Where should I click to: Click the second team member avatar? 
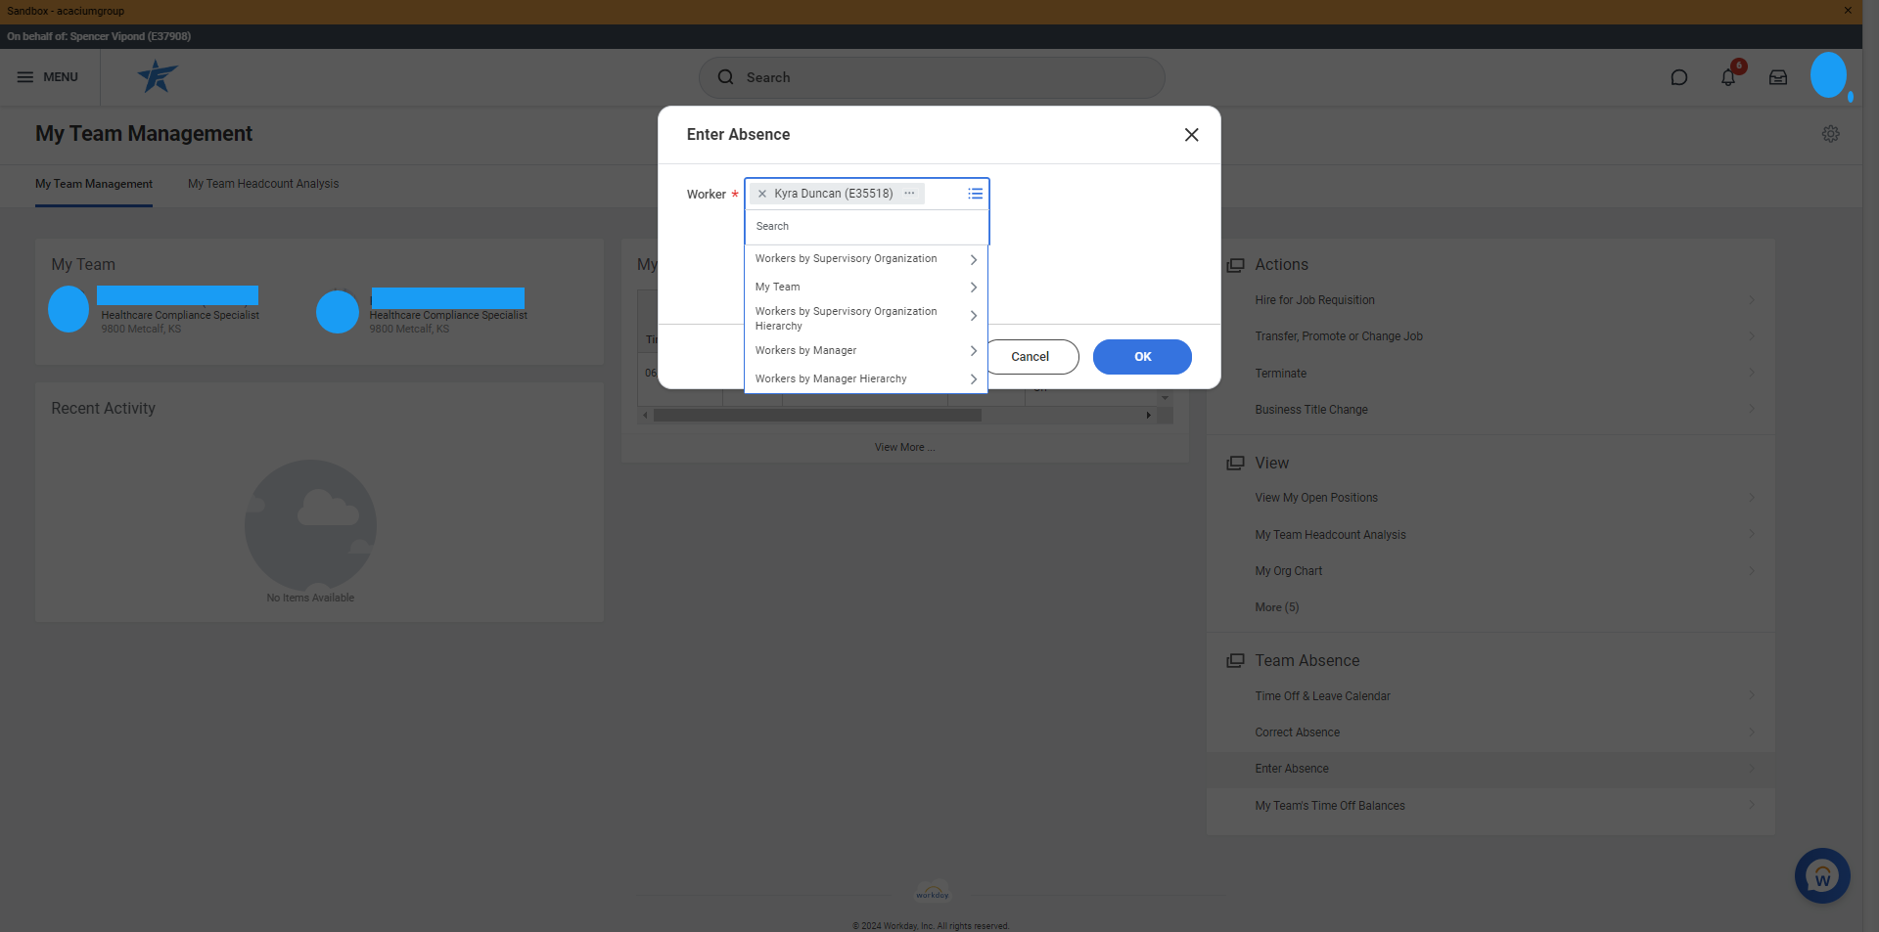(337, 312)
